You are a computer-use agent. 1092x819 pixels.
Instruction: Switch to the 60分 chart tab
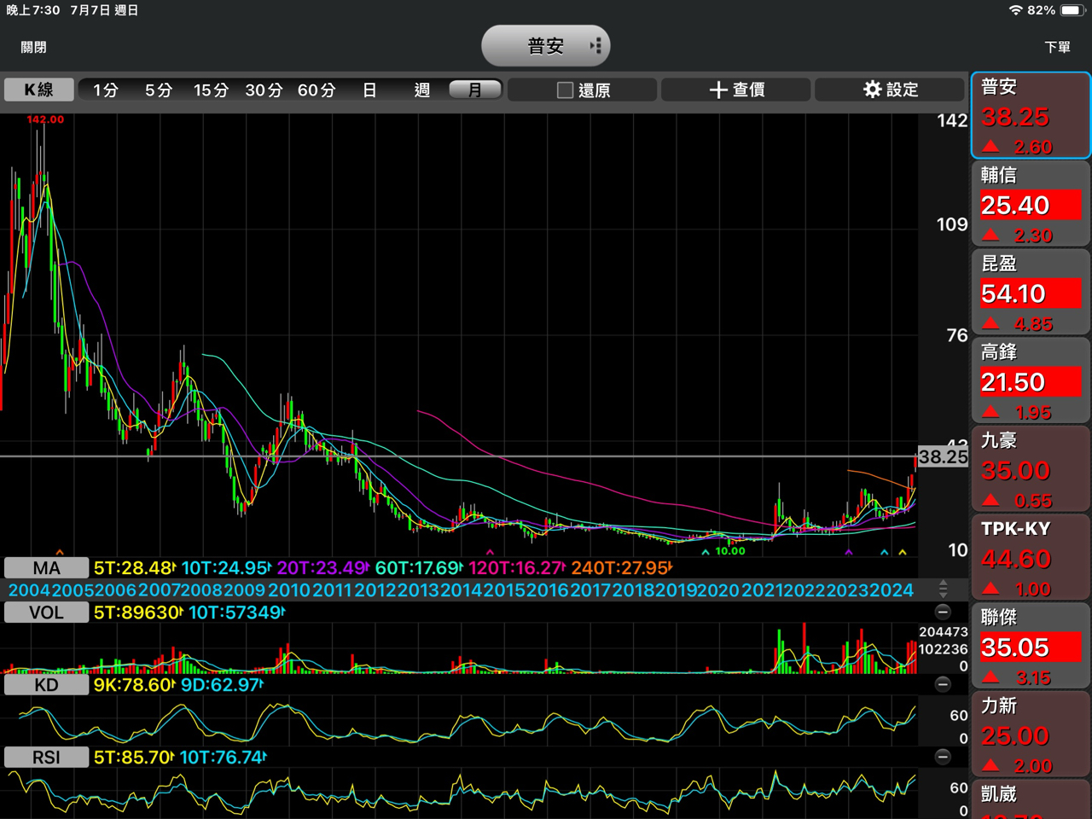[316, 90]
